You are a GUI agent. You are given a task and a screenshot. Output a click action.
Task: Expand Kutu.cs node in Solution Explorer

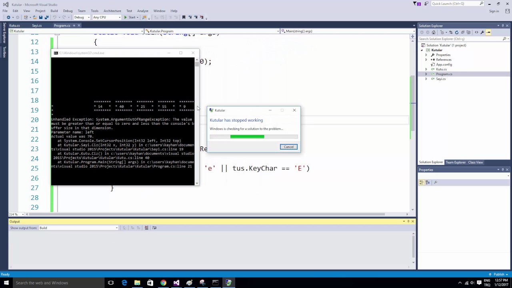click(x=426, y=69)
